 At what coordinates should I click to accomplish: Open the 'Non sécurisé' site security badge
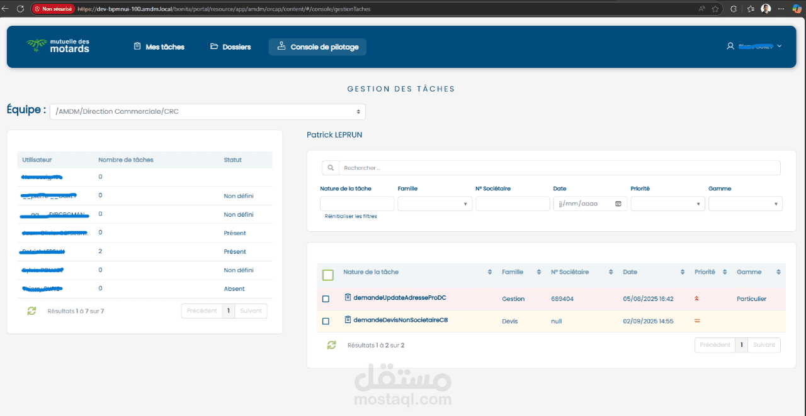(x=52, y=9)
